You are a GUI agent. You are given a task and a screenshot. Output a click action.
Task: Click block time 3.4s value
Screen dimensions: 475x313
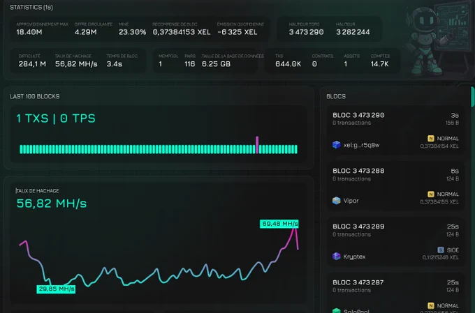pos(114,64)
